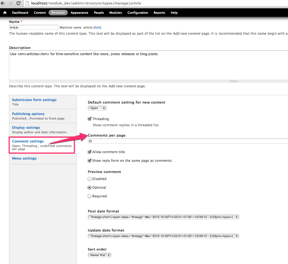Open the Help menu
The image size is (288, 264).
click(174, 13)
